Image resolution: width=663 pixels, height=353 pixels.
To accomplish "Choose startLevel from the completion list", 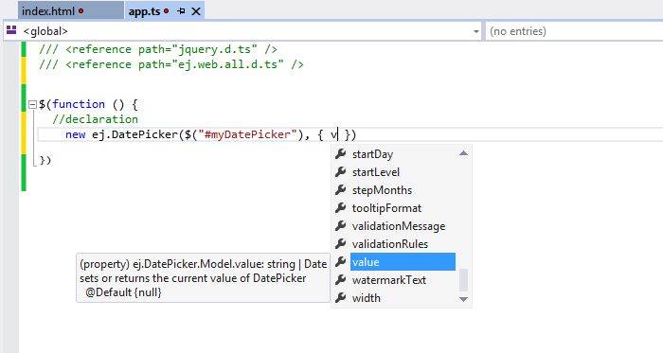I will pyautogui.click(x=375, y=172).
